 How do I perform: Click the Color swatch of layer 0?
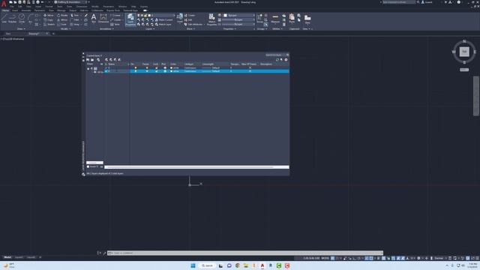[172, 68]
